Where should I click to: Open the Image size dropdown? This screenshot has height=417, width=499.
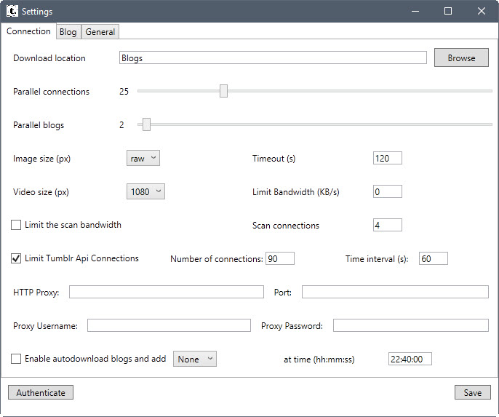[x=143, y=158]
